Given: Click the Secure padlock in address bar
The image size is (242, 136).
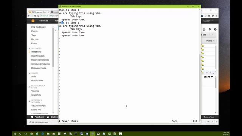Looking at the screenshot, I should pos(42,16).
